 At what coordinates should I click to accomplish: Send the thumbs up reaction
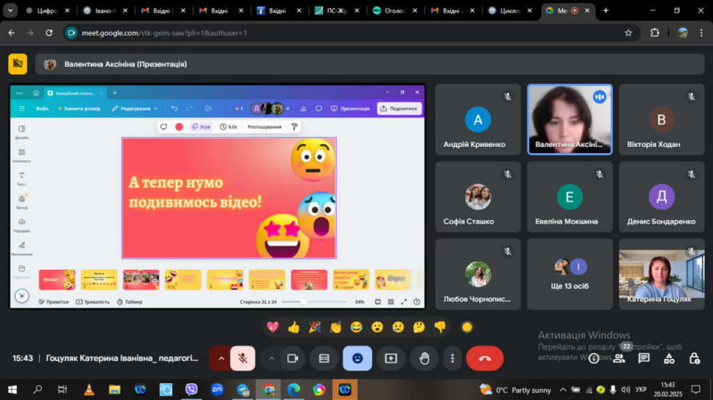click(x=294, y=327)
